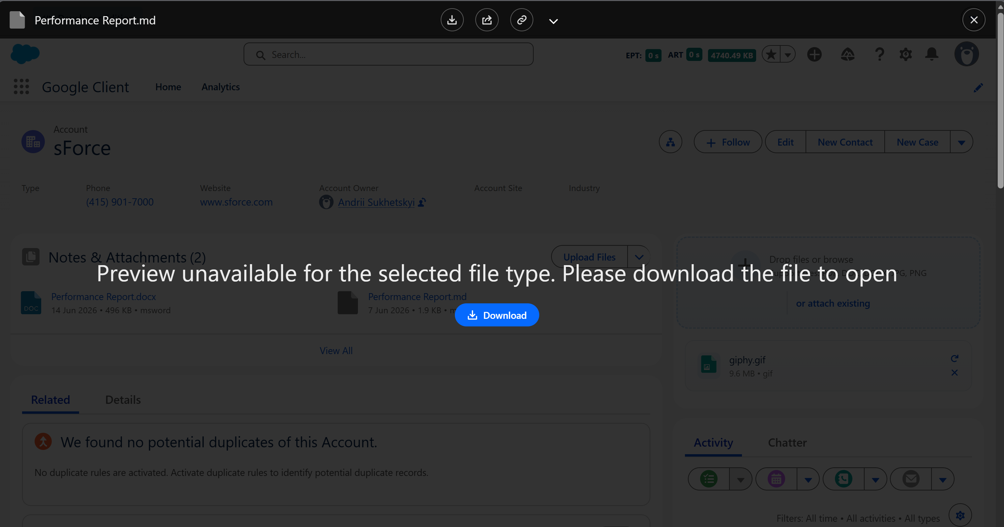Open the Trailhead guidance icon
1004x527 pixels.
point(847,54)
